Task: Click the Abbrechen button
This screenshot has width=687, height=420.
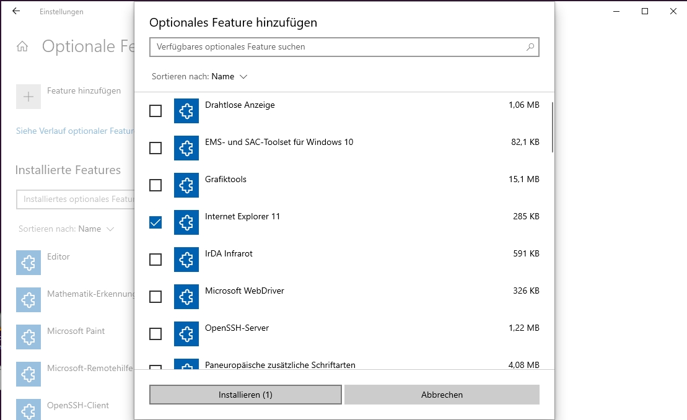Action: (442, 395)
